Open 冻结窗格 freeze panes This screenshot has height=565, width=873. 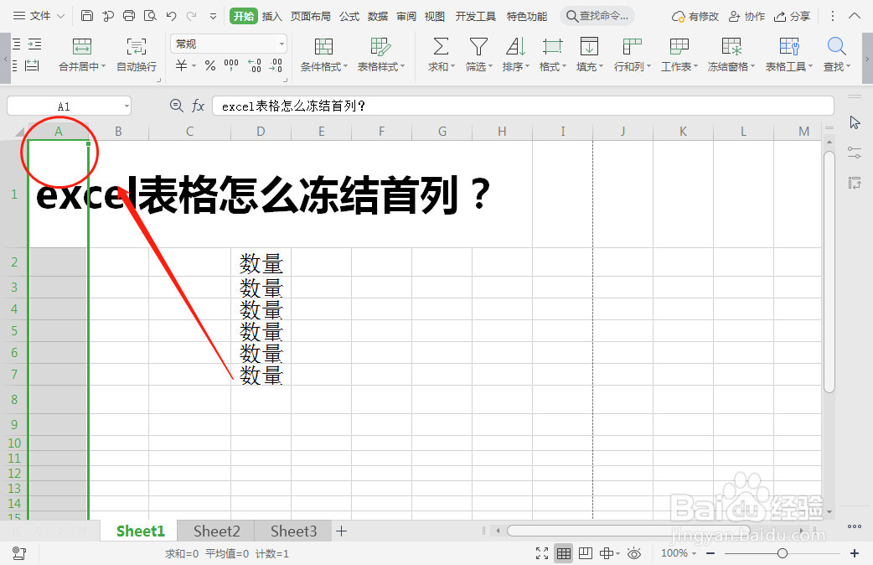(731, 54)
